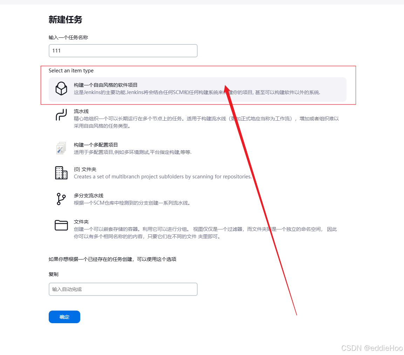
Task: Click the blue 确定 button
Action: 64,317
